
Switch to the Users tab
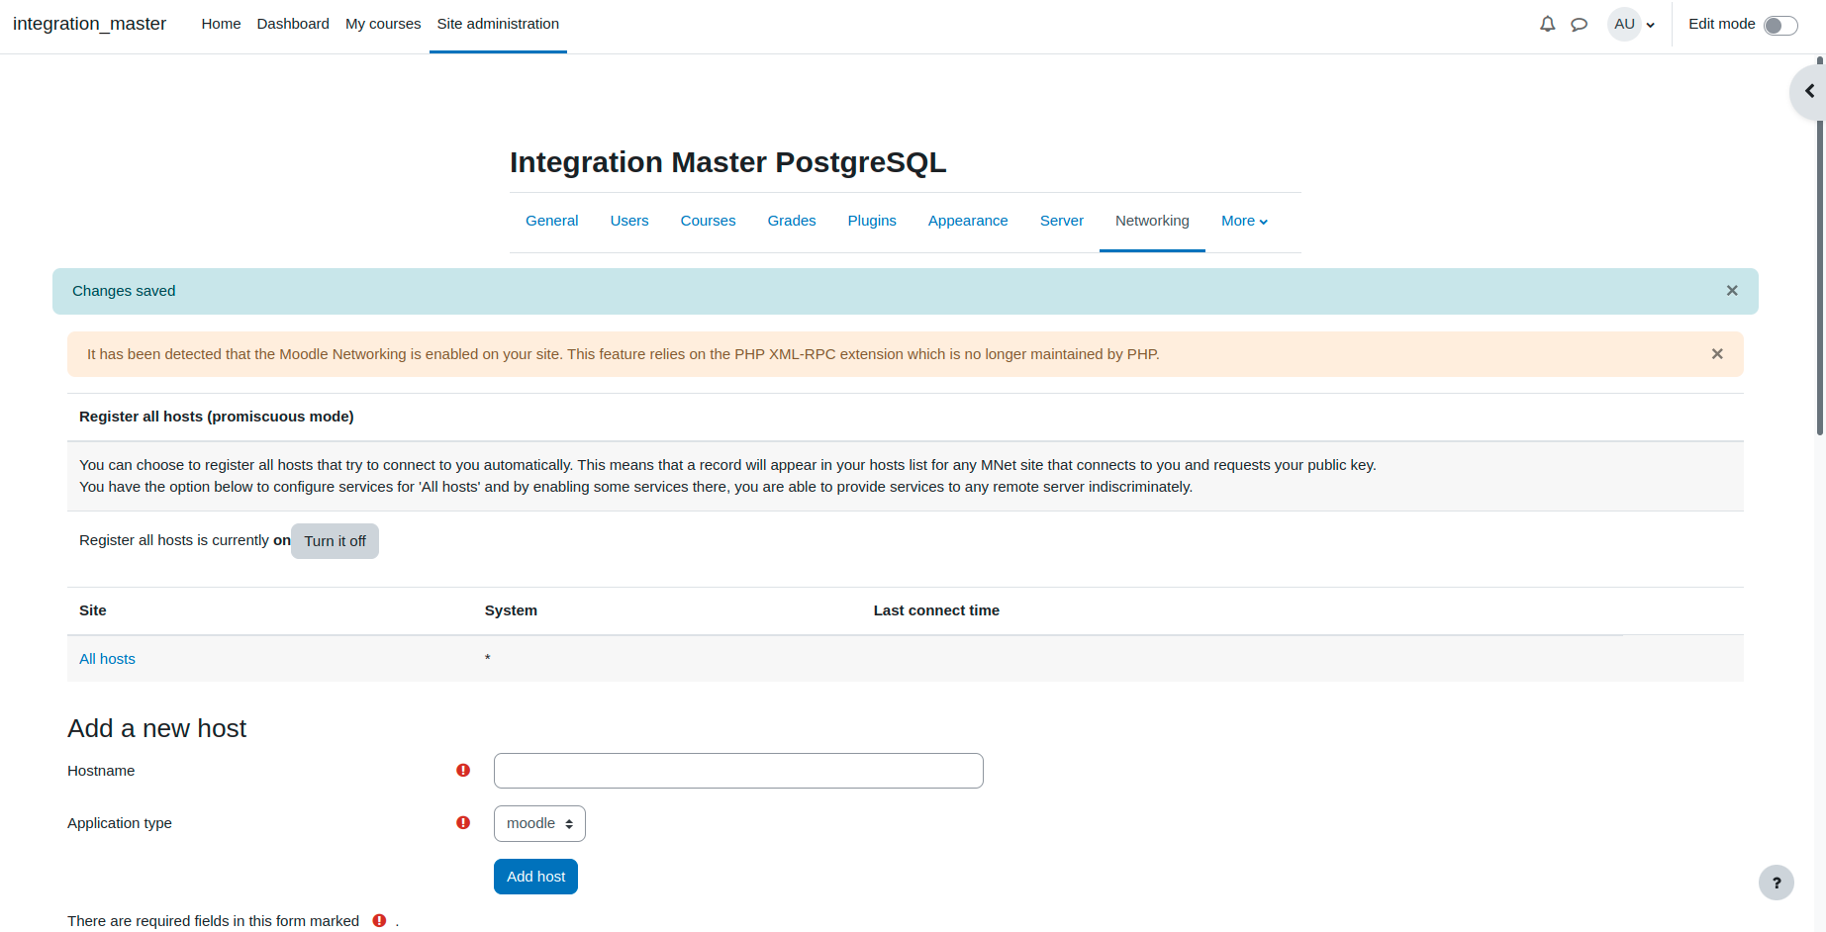(629, 222)
